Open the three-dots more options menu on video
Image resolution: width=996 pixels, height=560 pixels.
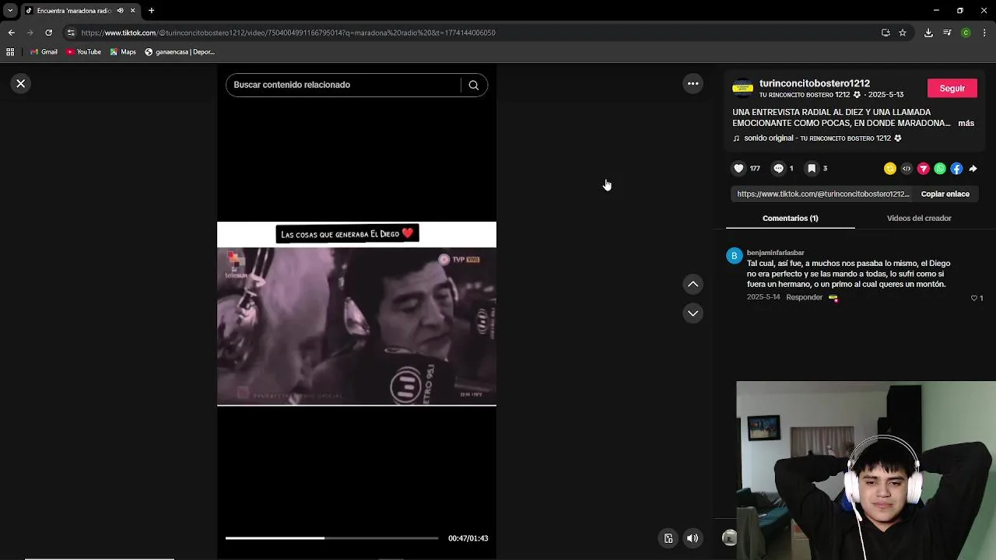pos(693,83)
